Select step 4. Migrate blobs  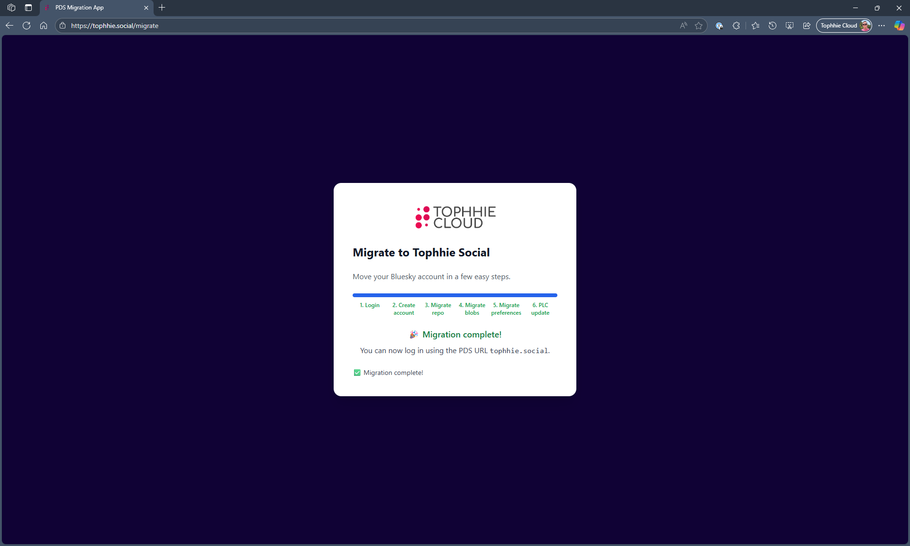[x=472, y=309]
